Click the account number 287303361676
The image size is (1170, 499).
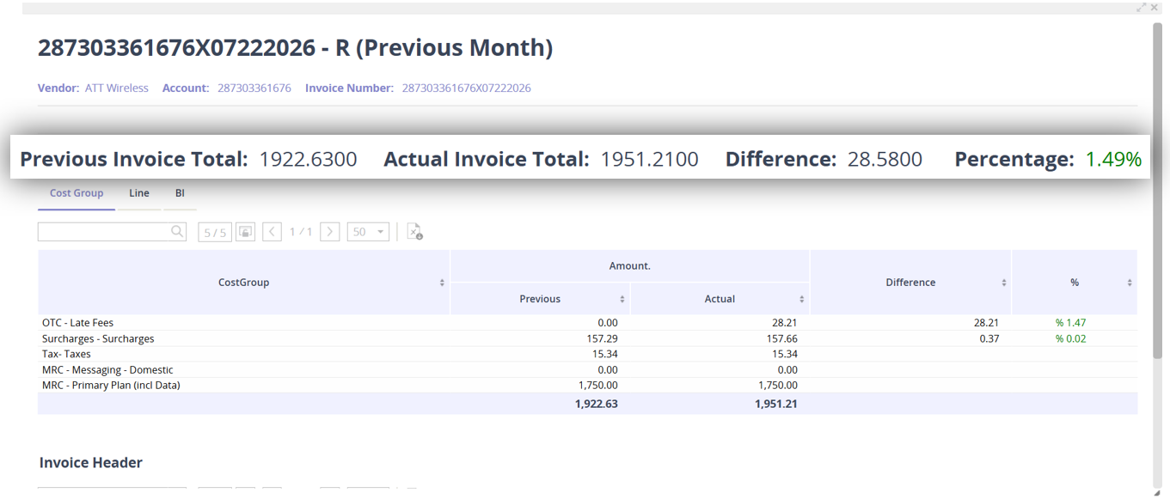[254, 88]
